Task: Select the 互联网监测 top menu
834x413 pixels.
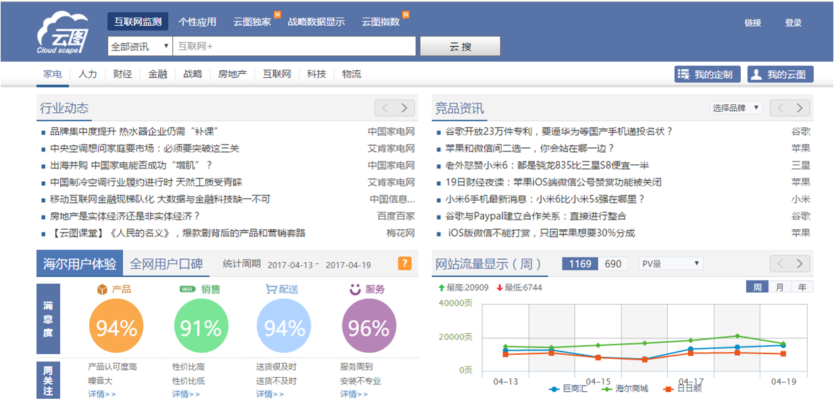Action: [138, 22]
